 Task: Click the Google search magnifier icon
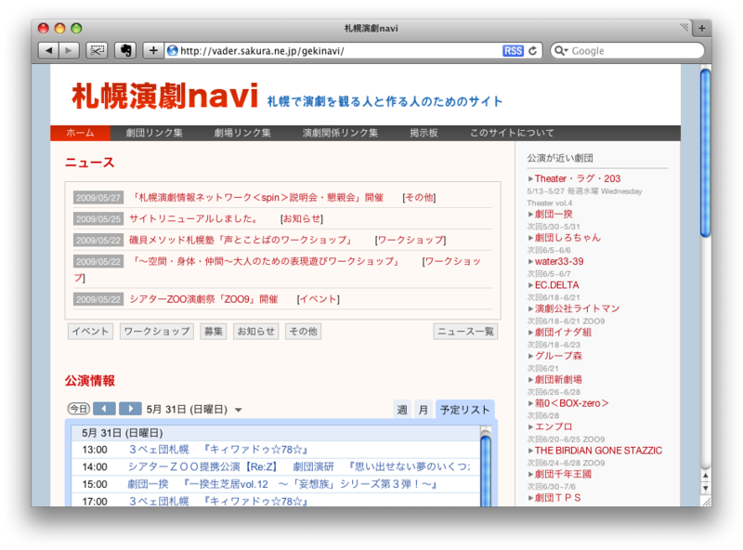click(x=561, y=51)
